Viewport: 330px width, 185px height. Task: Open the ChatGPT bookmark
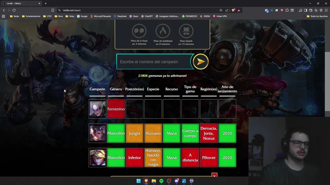(147, 16)
